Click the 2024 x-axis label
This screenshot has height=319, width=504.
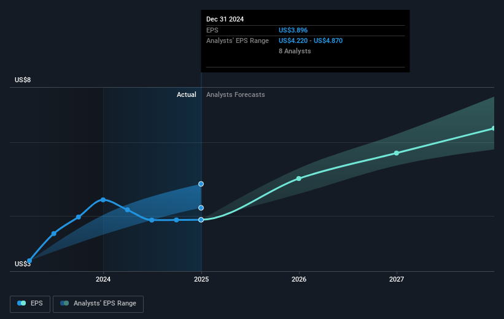point(103,279)
